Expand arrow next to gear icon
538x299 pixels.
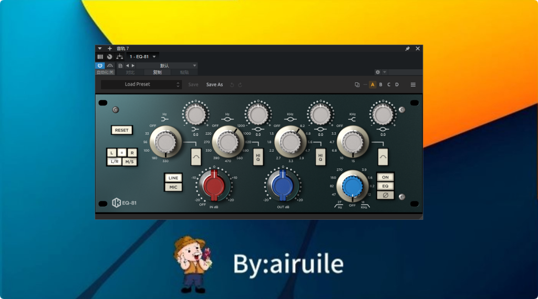click(385, 72)
